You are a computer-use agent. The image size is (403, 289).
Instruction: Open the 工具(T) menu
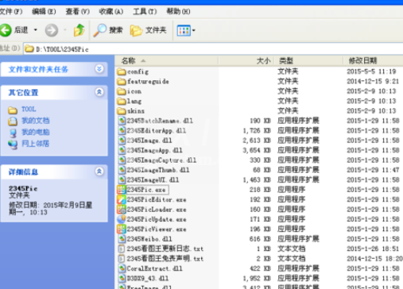pyautogui.click(x=145, y=12)
